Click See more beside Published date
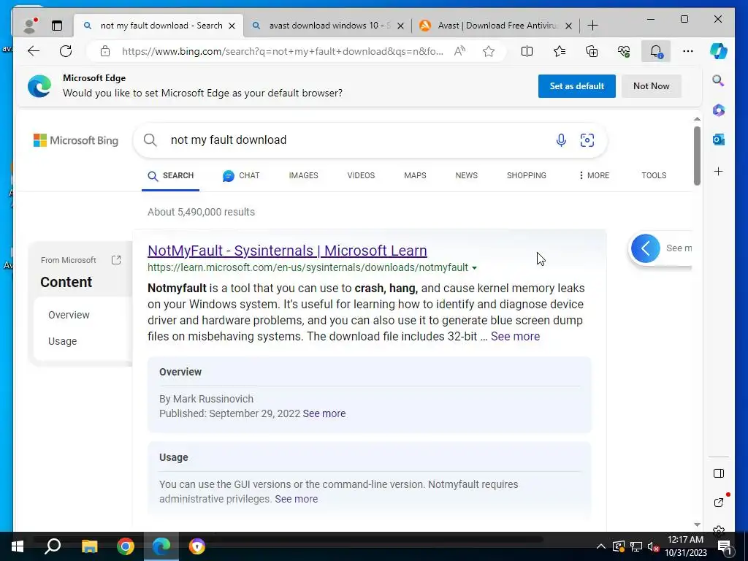 pos(324,413)
